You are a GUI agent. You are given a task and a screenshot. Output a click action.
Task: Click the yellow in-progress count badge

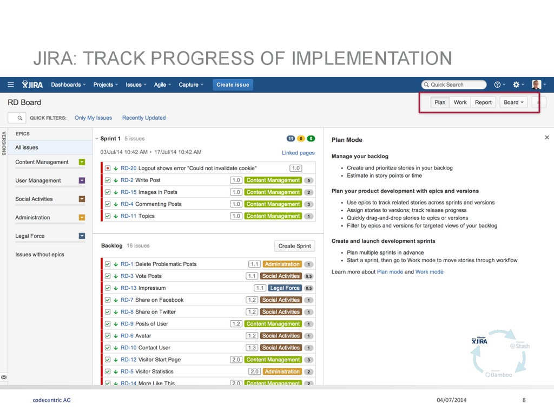pos(301,139)
